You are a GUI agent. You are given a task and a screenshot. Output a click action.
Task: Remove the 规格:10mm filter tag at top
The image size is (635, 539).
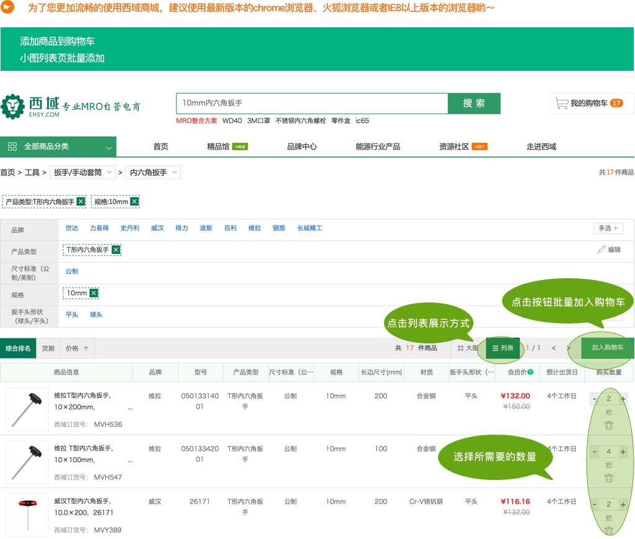point(134,201)
